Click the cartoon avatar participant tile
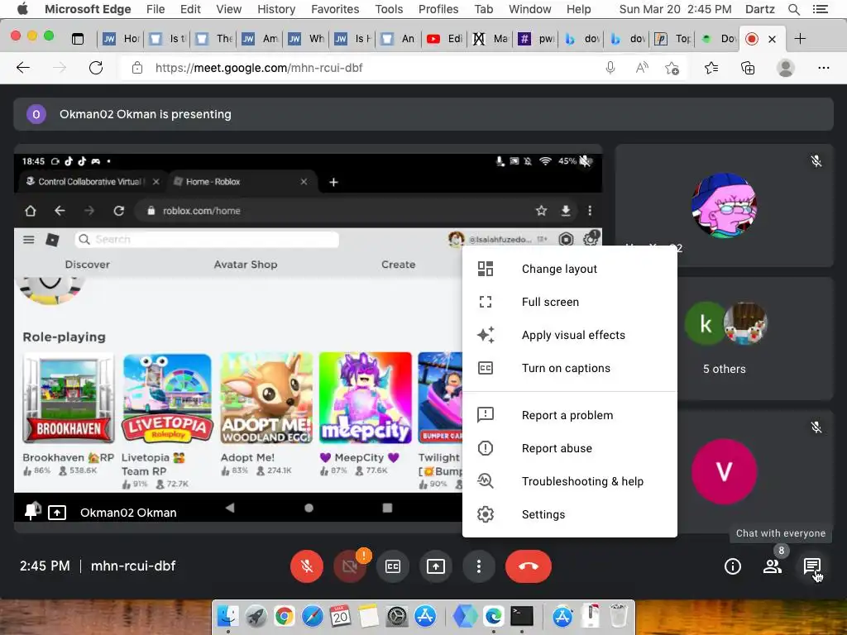The height and width of the screenshot is (635, 847). tap(724, 206)
